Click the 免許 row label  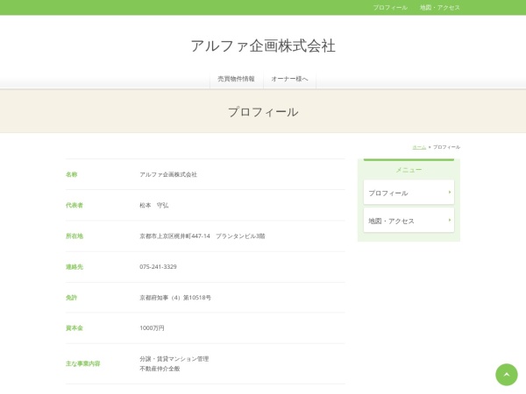72,298
